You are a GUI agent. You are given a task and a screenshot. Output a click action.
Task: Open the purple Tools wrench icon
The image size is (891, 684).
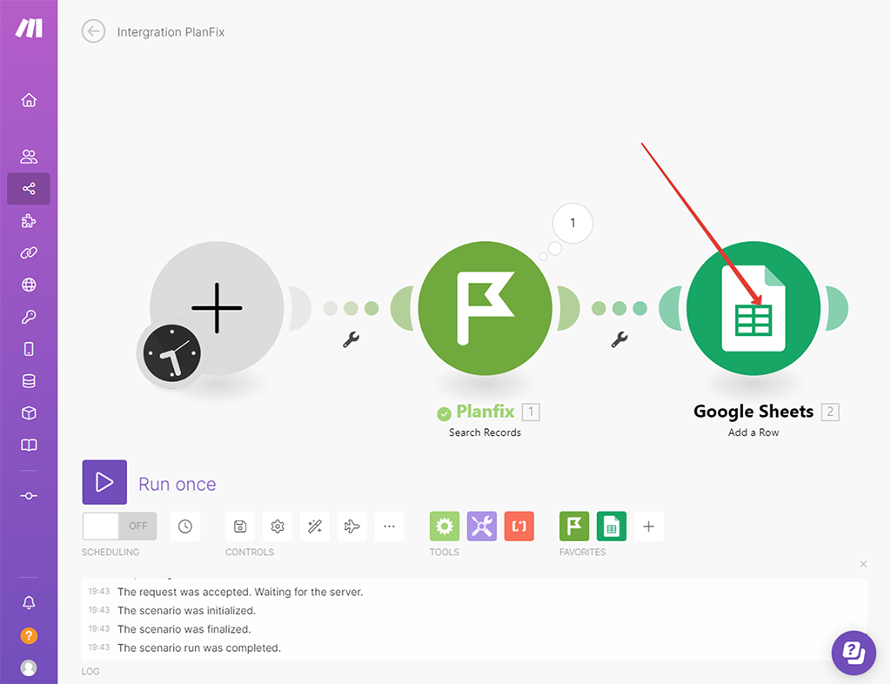(482, 526)
